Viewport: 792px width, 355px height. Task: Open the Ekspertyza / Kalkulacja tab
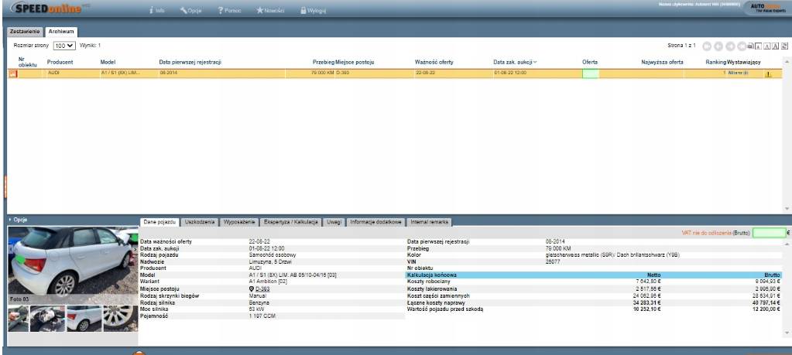pyautogui.click(x=290, y=222)
